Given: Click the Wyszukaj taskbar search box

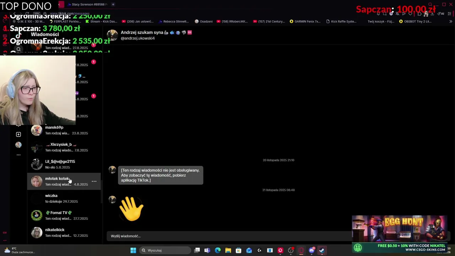Looking at the screenshot, I should pos(165,250).
